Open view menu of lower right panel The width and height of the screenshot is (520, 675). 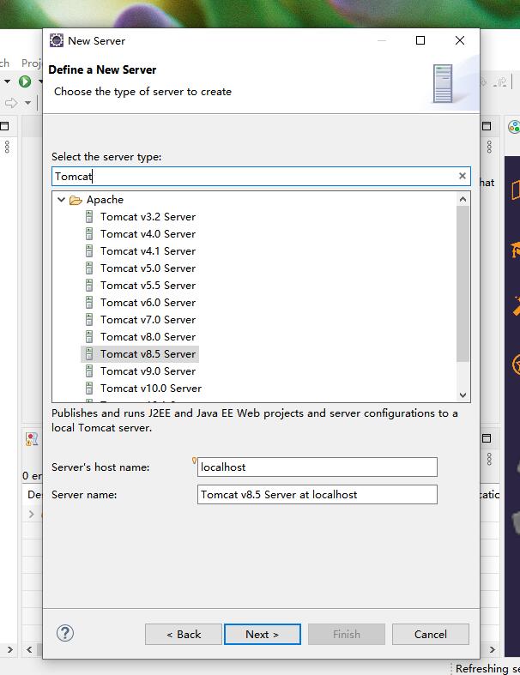tap(489, 459)
